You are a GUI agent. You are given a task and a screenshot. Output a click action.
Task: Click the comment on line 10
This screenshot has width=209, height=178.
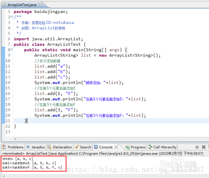coord(47,61)
